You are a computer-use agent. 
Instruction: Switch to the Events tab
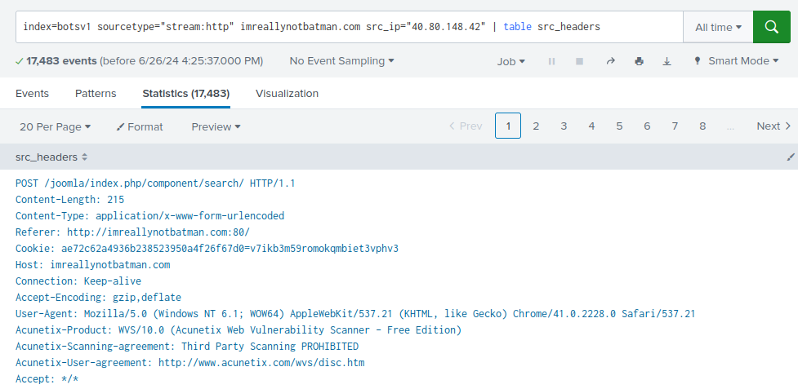click(32, 94)
